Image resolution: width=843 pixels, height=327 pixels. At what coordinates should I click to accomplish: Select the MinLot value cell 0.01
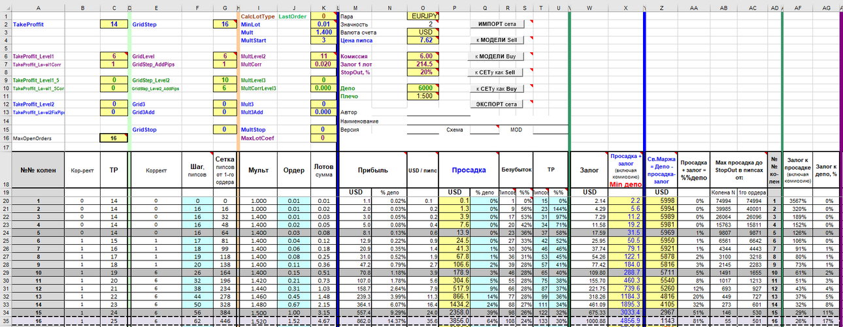click(322, 23)
